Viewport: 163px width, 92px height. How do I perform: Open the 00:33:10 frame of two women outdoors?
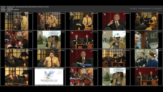[x=146, y=58]
